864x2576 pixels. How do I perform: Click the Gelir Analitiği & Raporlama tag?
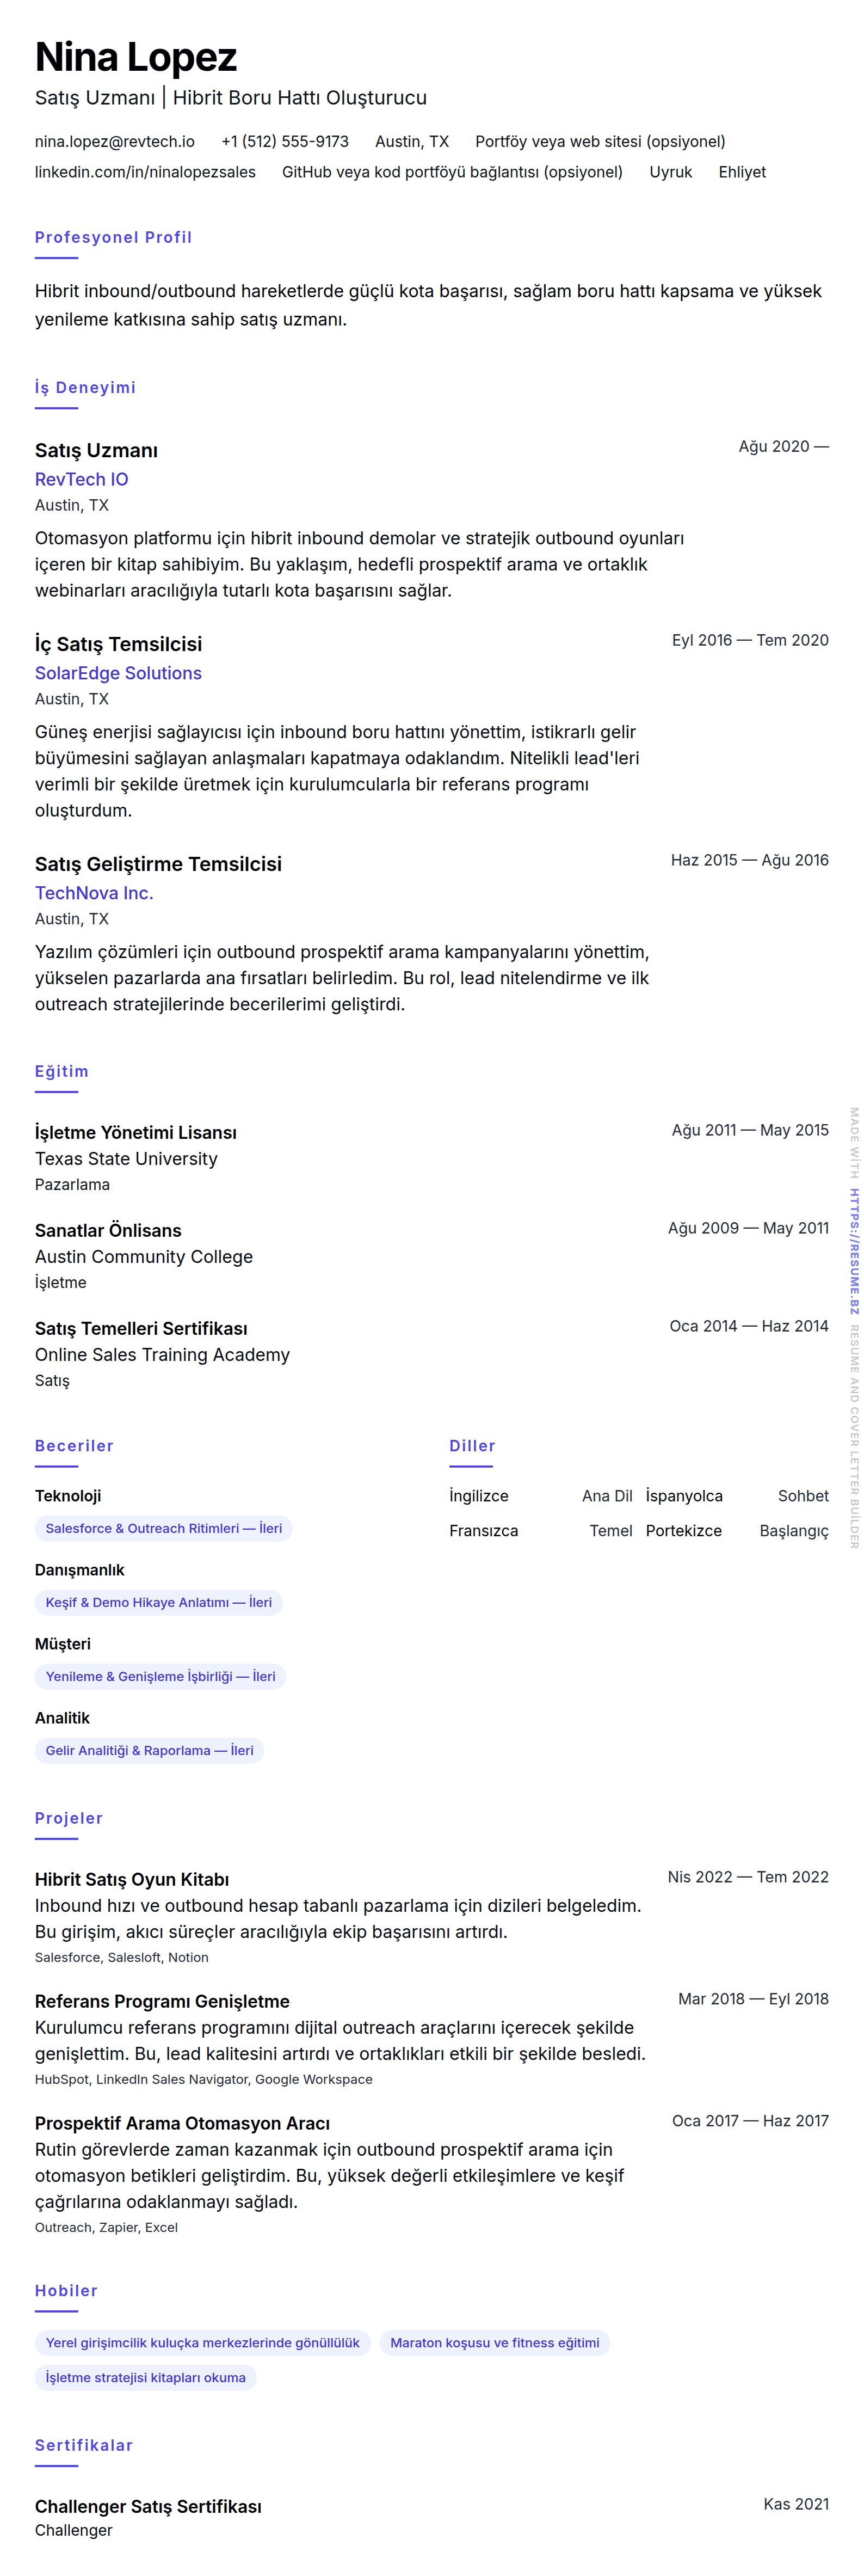tap(149, 1750)
